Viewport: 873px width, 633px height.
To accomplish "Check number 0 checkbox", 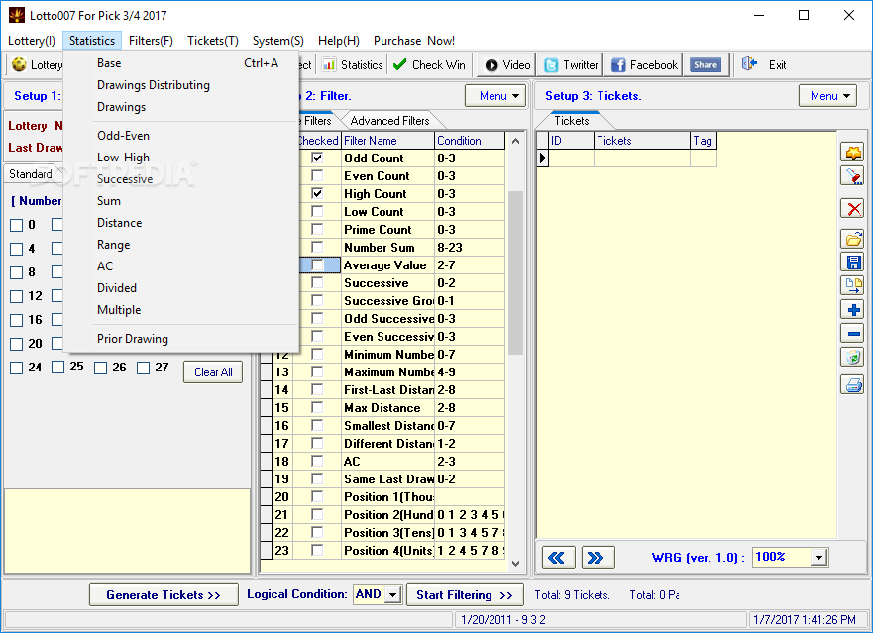I will point(16,225).
